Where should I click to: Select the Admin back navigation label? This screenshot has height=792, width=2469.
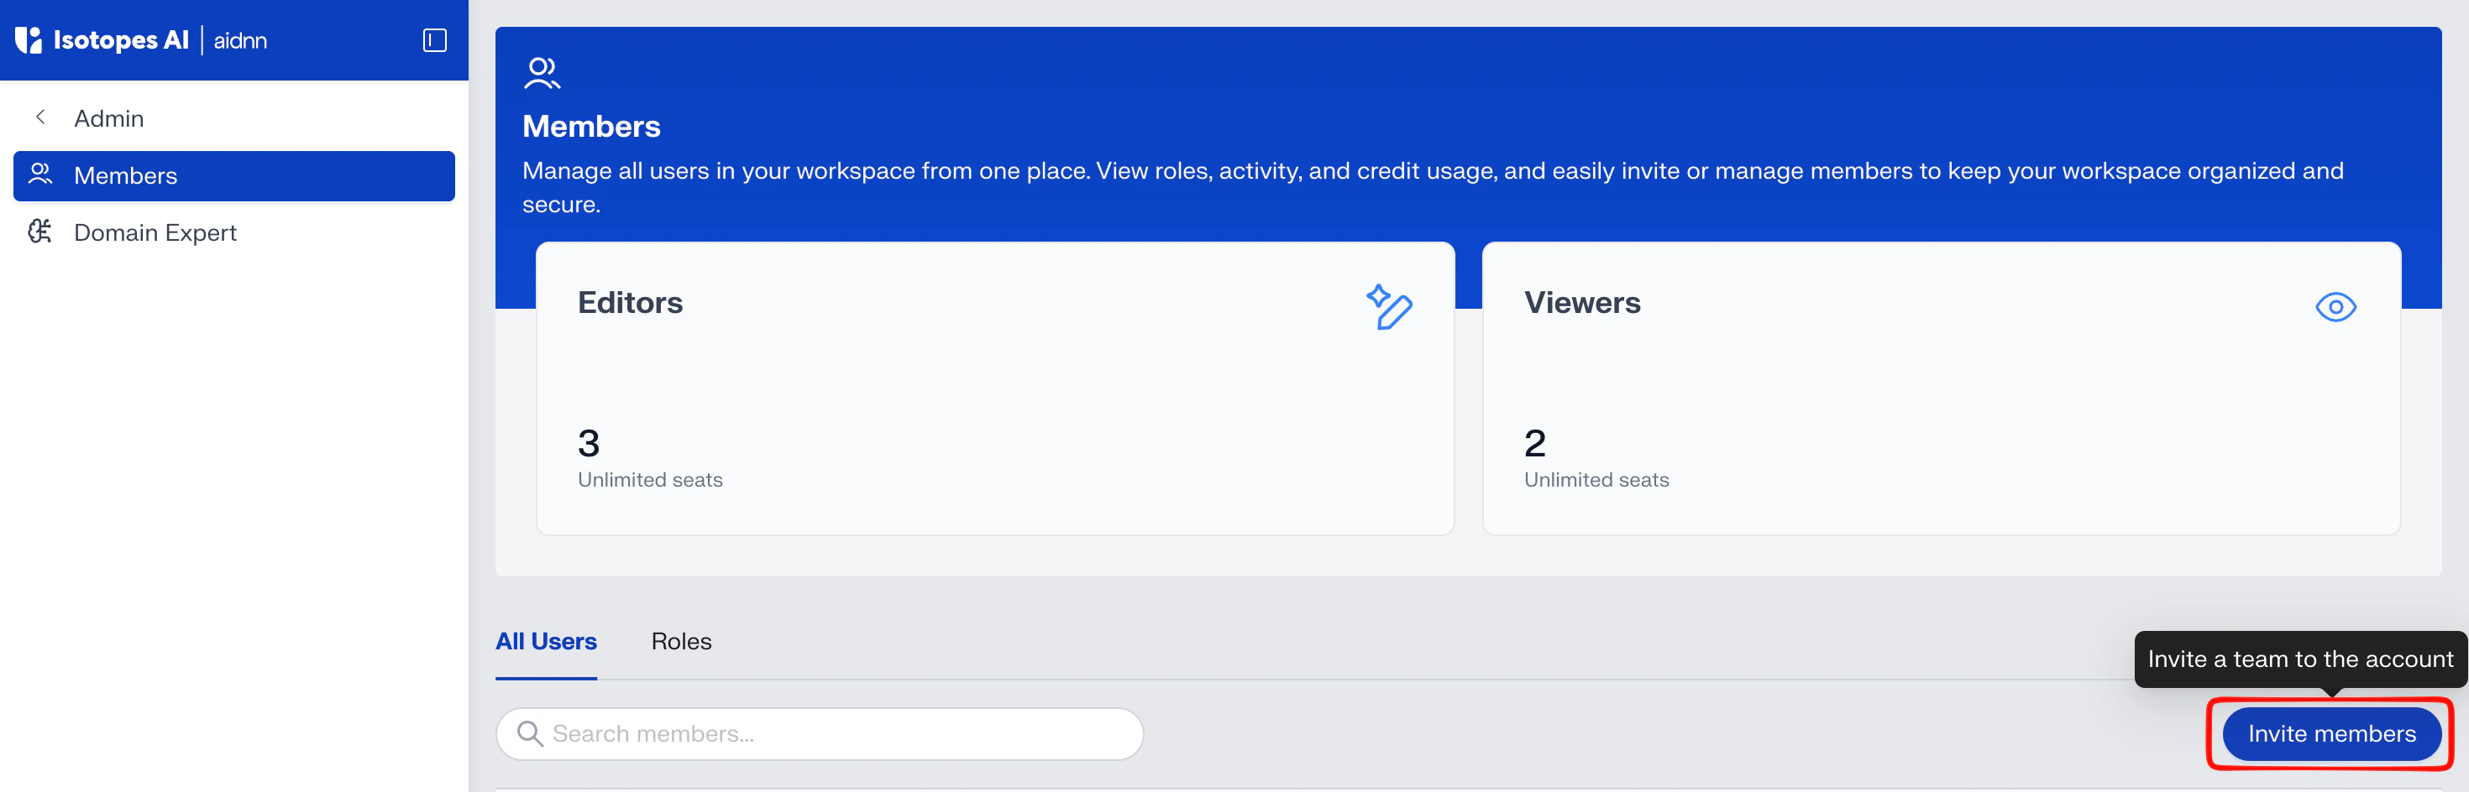coord(109,117)
